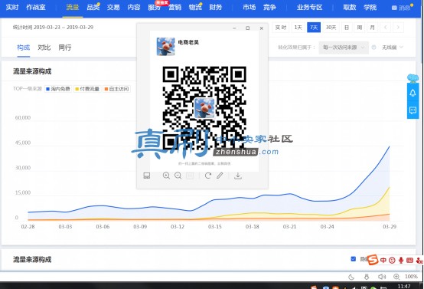Click the QR code image
This screenshot has width=424, height=289.
coord(204,108)
